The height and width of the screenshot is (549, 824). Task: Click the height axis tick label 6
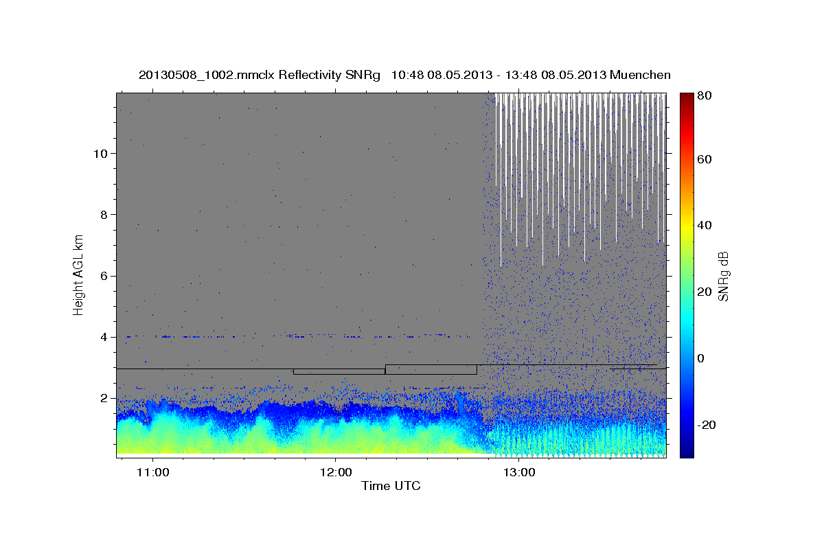pos(104,276)
